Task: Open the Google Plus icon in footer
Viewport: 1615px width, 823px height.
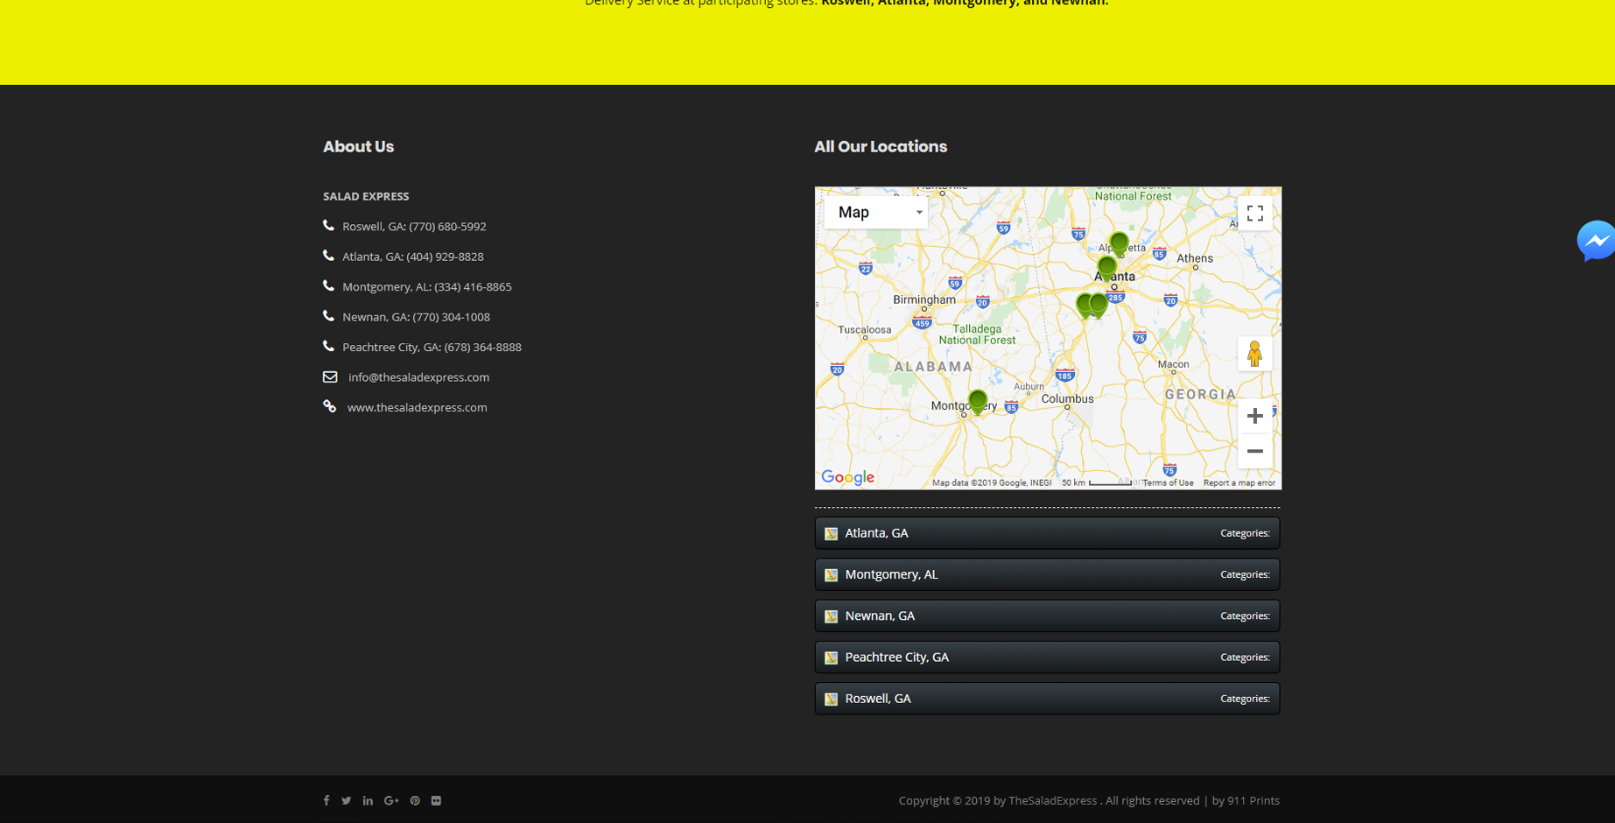Action: 391,800
